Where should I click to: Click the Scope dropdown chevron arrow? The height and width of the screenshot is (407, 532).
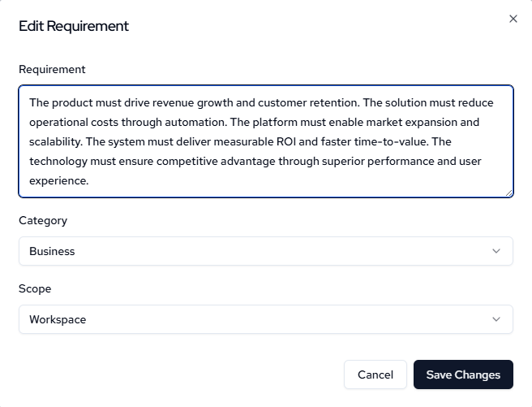pos(496,319)
